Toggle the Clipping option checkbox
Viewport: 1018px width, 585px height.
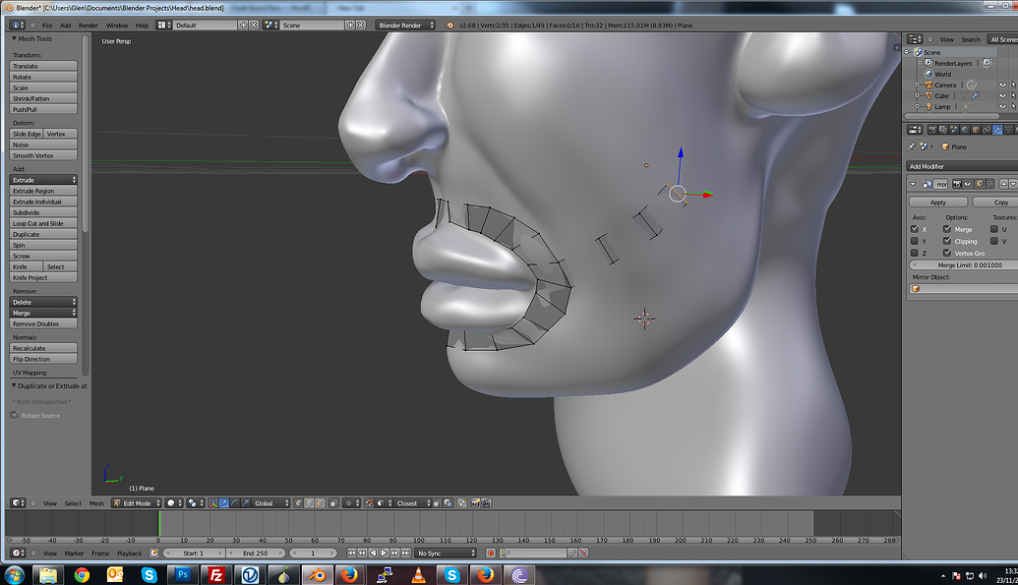947,241
